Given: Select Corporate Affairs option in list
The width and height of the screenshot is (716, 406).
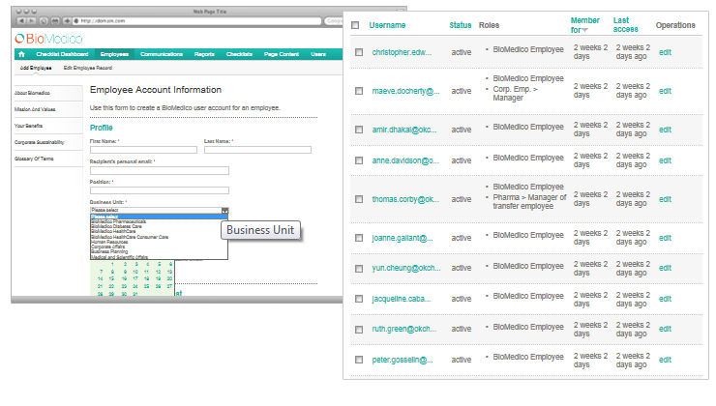Looking at the screenshot, I should (x=107, y=246).
